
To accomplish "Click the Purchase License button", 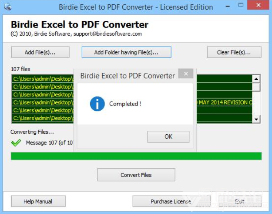I will 171,201.
